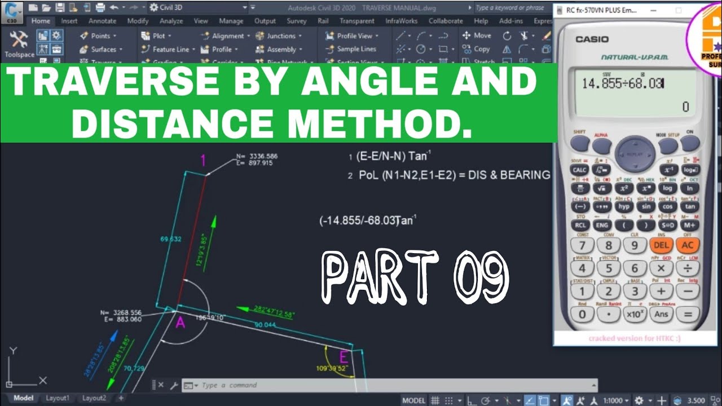The height and width of the screenshot is (406, 722).
Task: Switch to the Analyze ribbon tab
Action: pyautogui.click(x=171, y=21)
